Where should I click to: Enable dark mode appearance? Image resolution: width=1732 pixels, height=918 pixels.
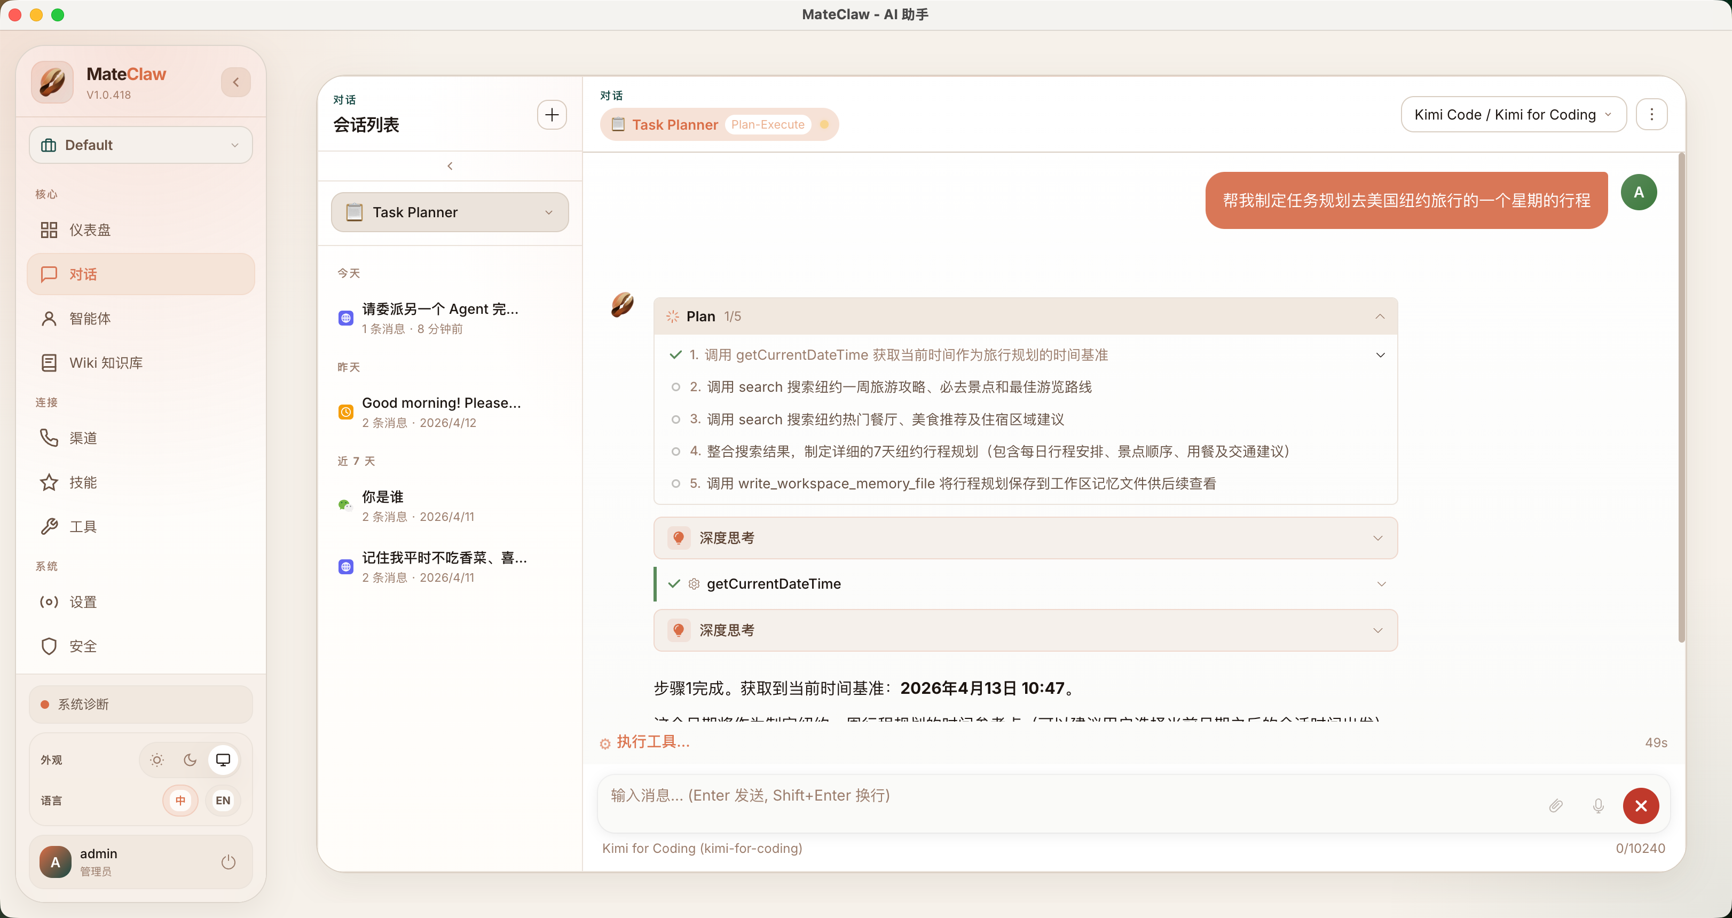[x=189, y=760]
